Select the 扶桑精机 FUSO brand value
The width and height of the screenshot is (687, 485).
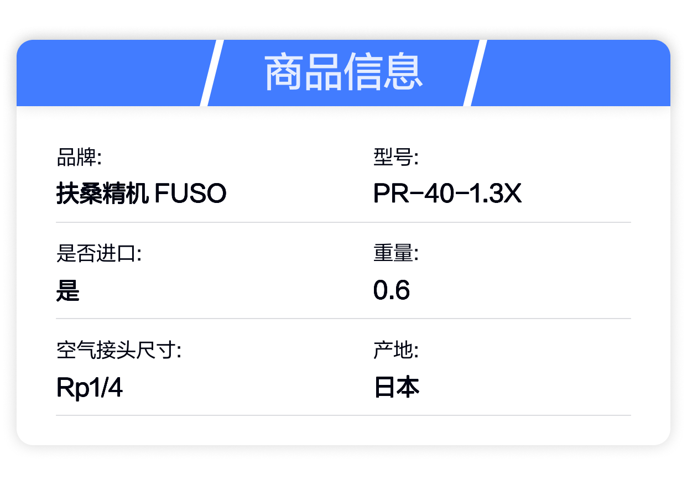(142, 194)
